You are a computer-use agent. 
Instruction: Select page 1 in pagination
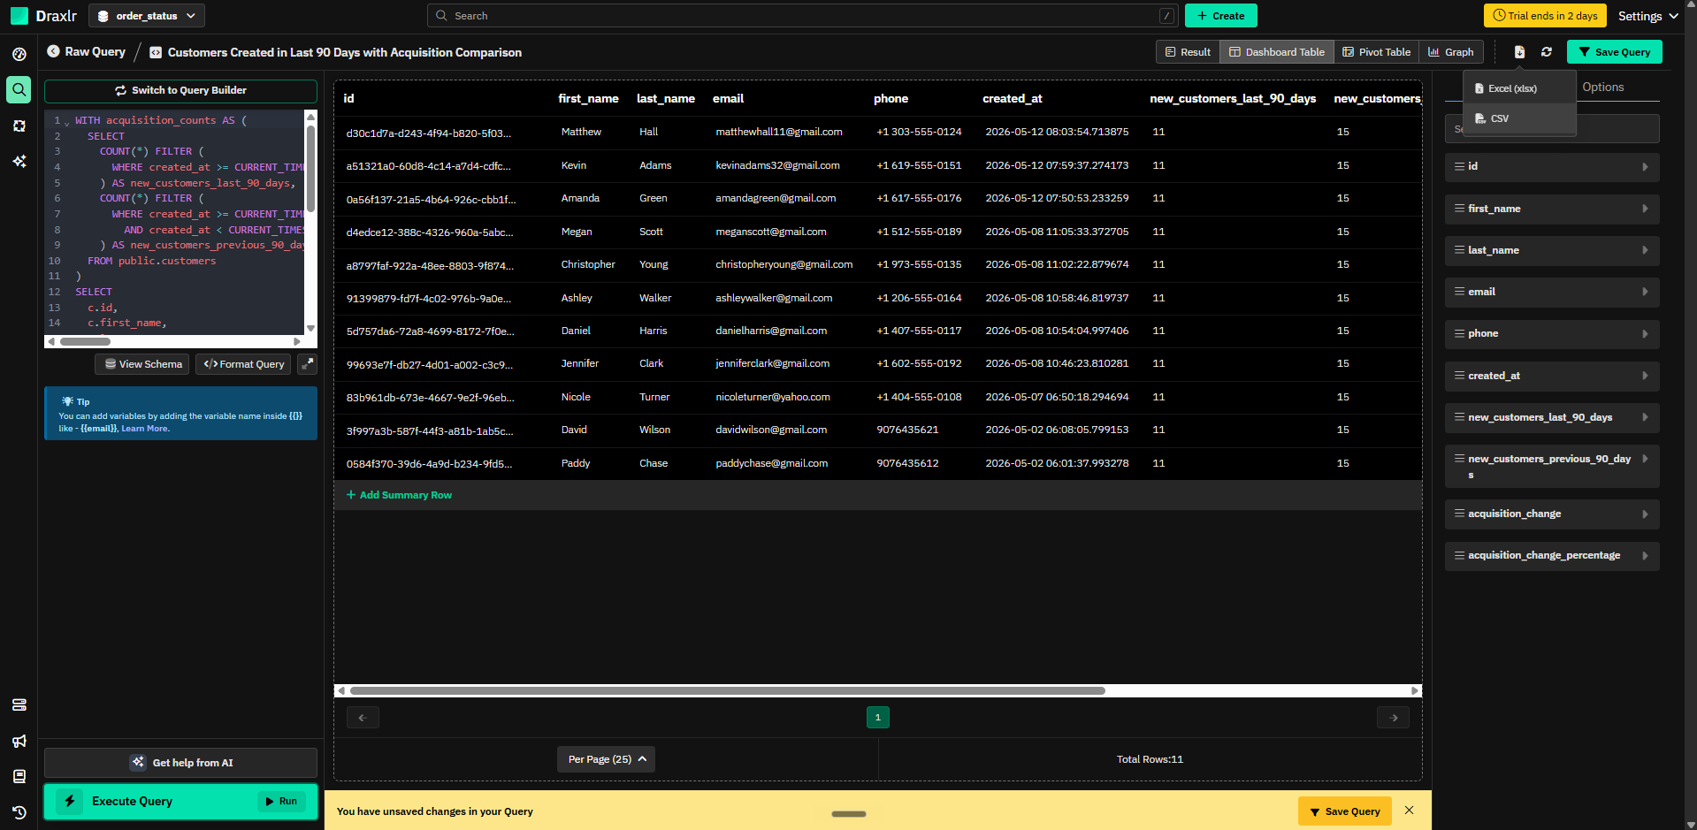coord(878,717)
